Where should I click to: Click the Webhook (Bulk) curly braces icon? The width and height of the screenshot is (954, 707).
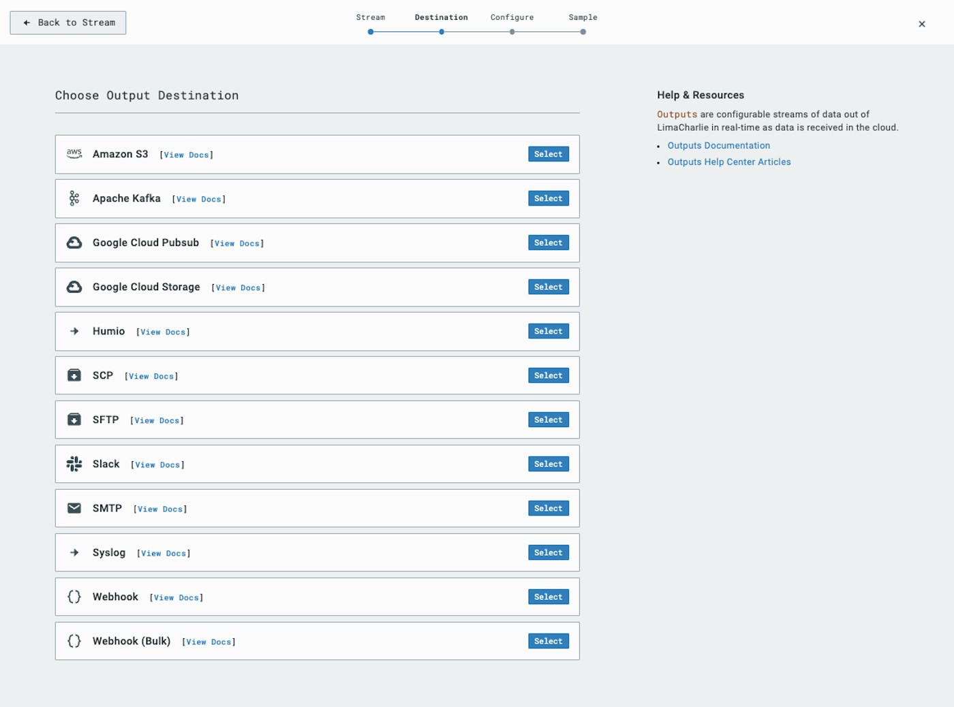pos(74,641)
